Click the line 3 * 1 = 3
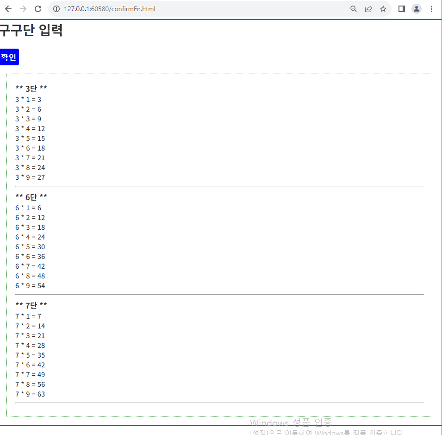The width and height of the screenshot is (442, 435). (x=28, y=100)
